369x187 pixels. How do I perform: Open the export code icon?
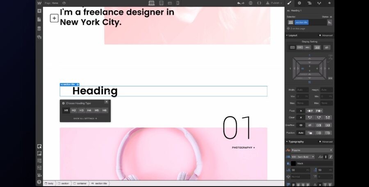pos(259,3)
